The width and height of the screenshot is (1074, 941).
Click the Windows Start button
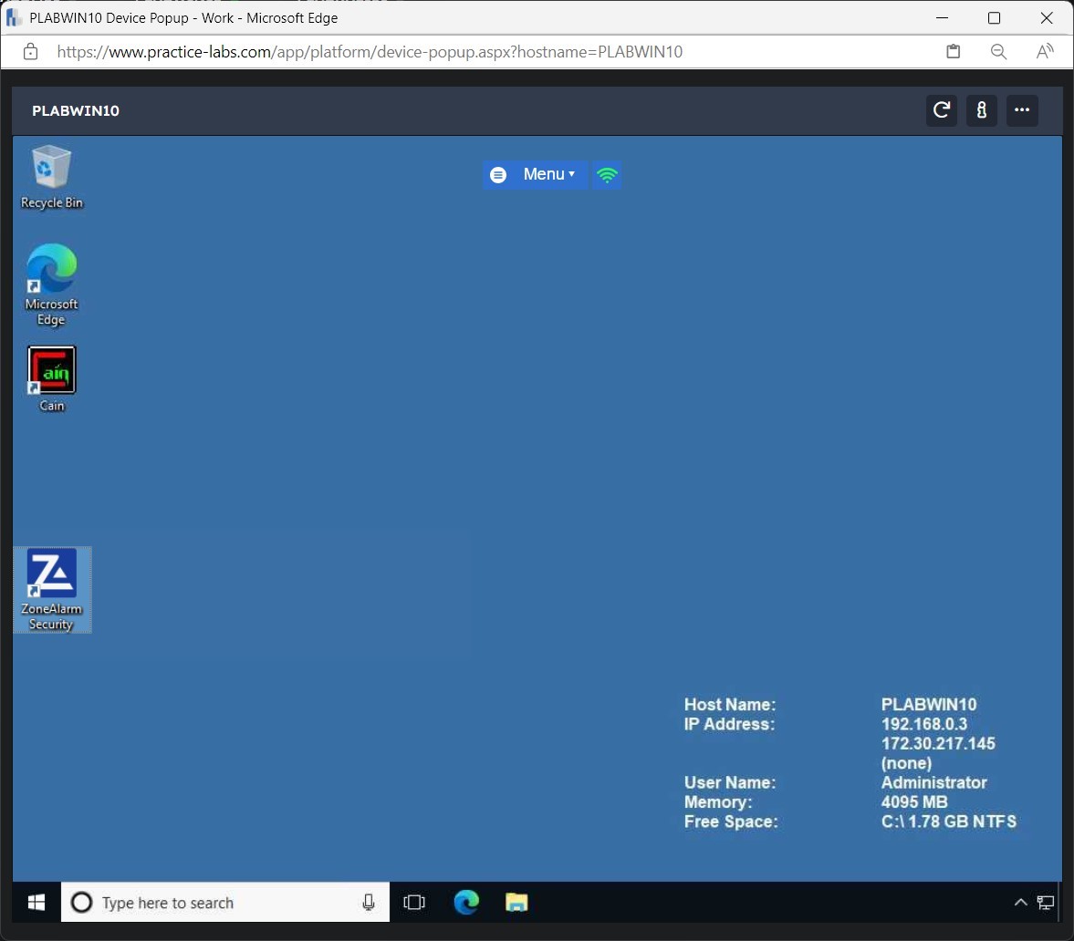point(35,902)
